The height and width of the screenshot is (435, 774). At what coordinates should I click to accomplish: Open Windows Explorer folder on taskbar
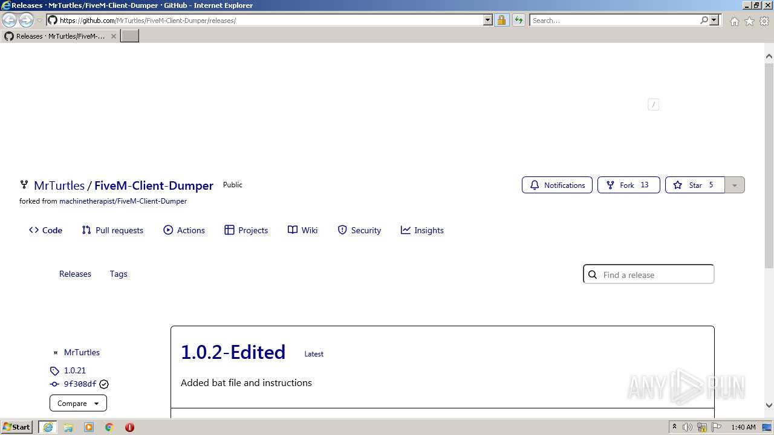pyautogui.click(x=68, y=427)
